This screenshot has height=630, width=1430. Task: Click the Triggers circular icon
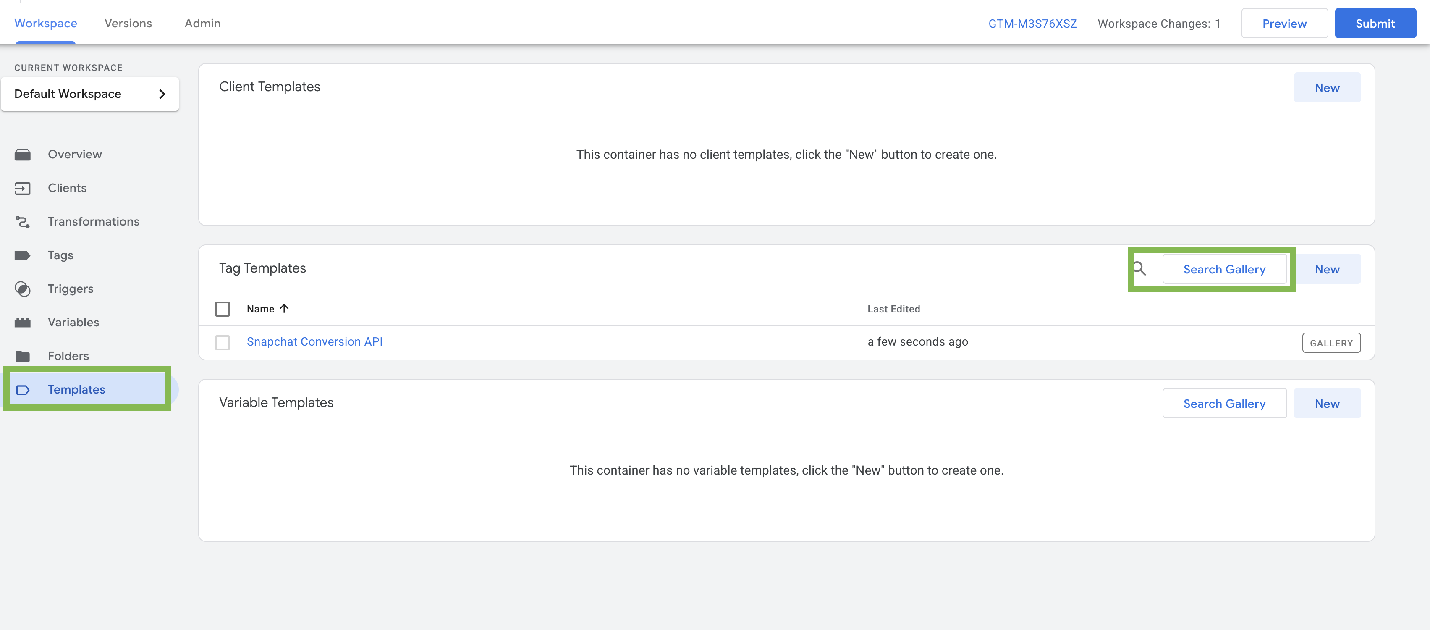pos(23,289)
